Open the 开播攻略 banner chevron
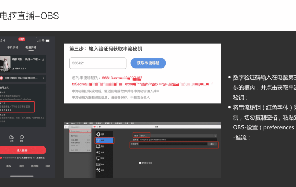The width and height of the screenshot is (296, 187). coord(43,78)
